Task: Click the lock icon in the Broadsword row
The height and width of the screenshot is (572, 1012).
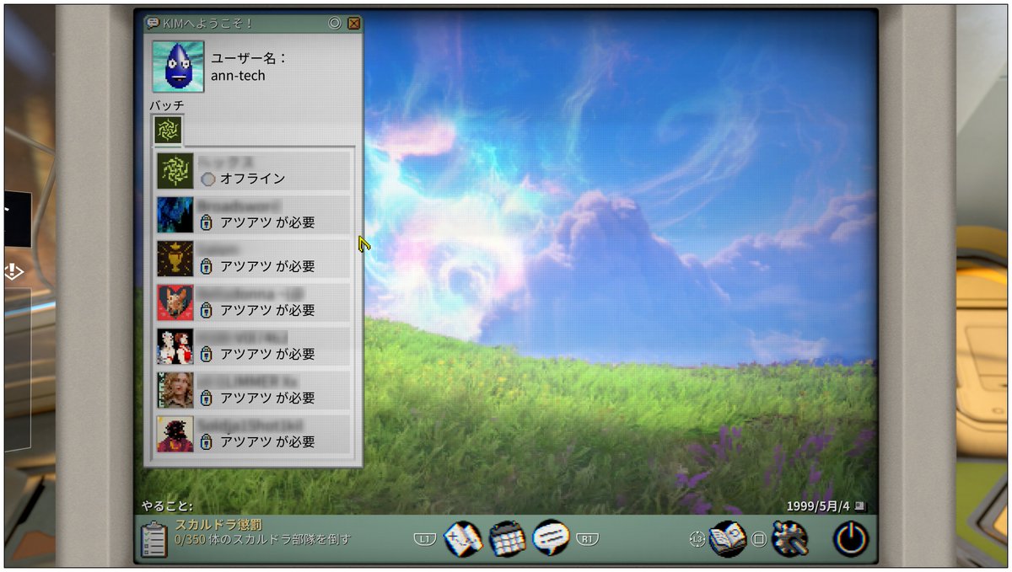Action: point(206,222)
